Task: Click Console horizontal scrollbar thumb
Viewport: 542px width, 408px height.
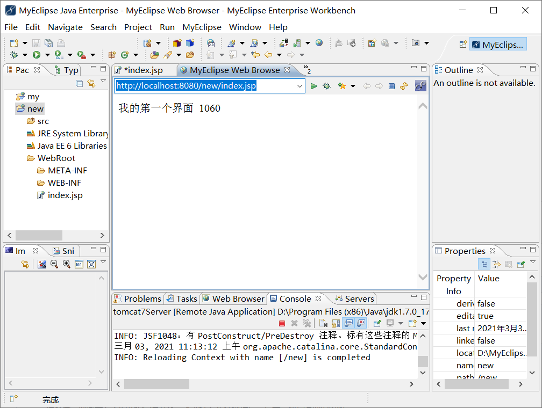Action: (156, 384)
